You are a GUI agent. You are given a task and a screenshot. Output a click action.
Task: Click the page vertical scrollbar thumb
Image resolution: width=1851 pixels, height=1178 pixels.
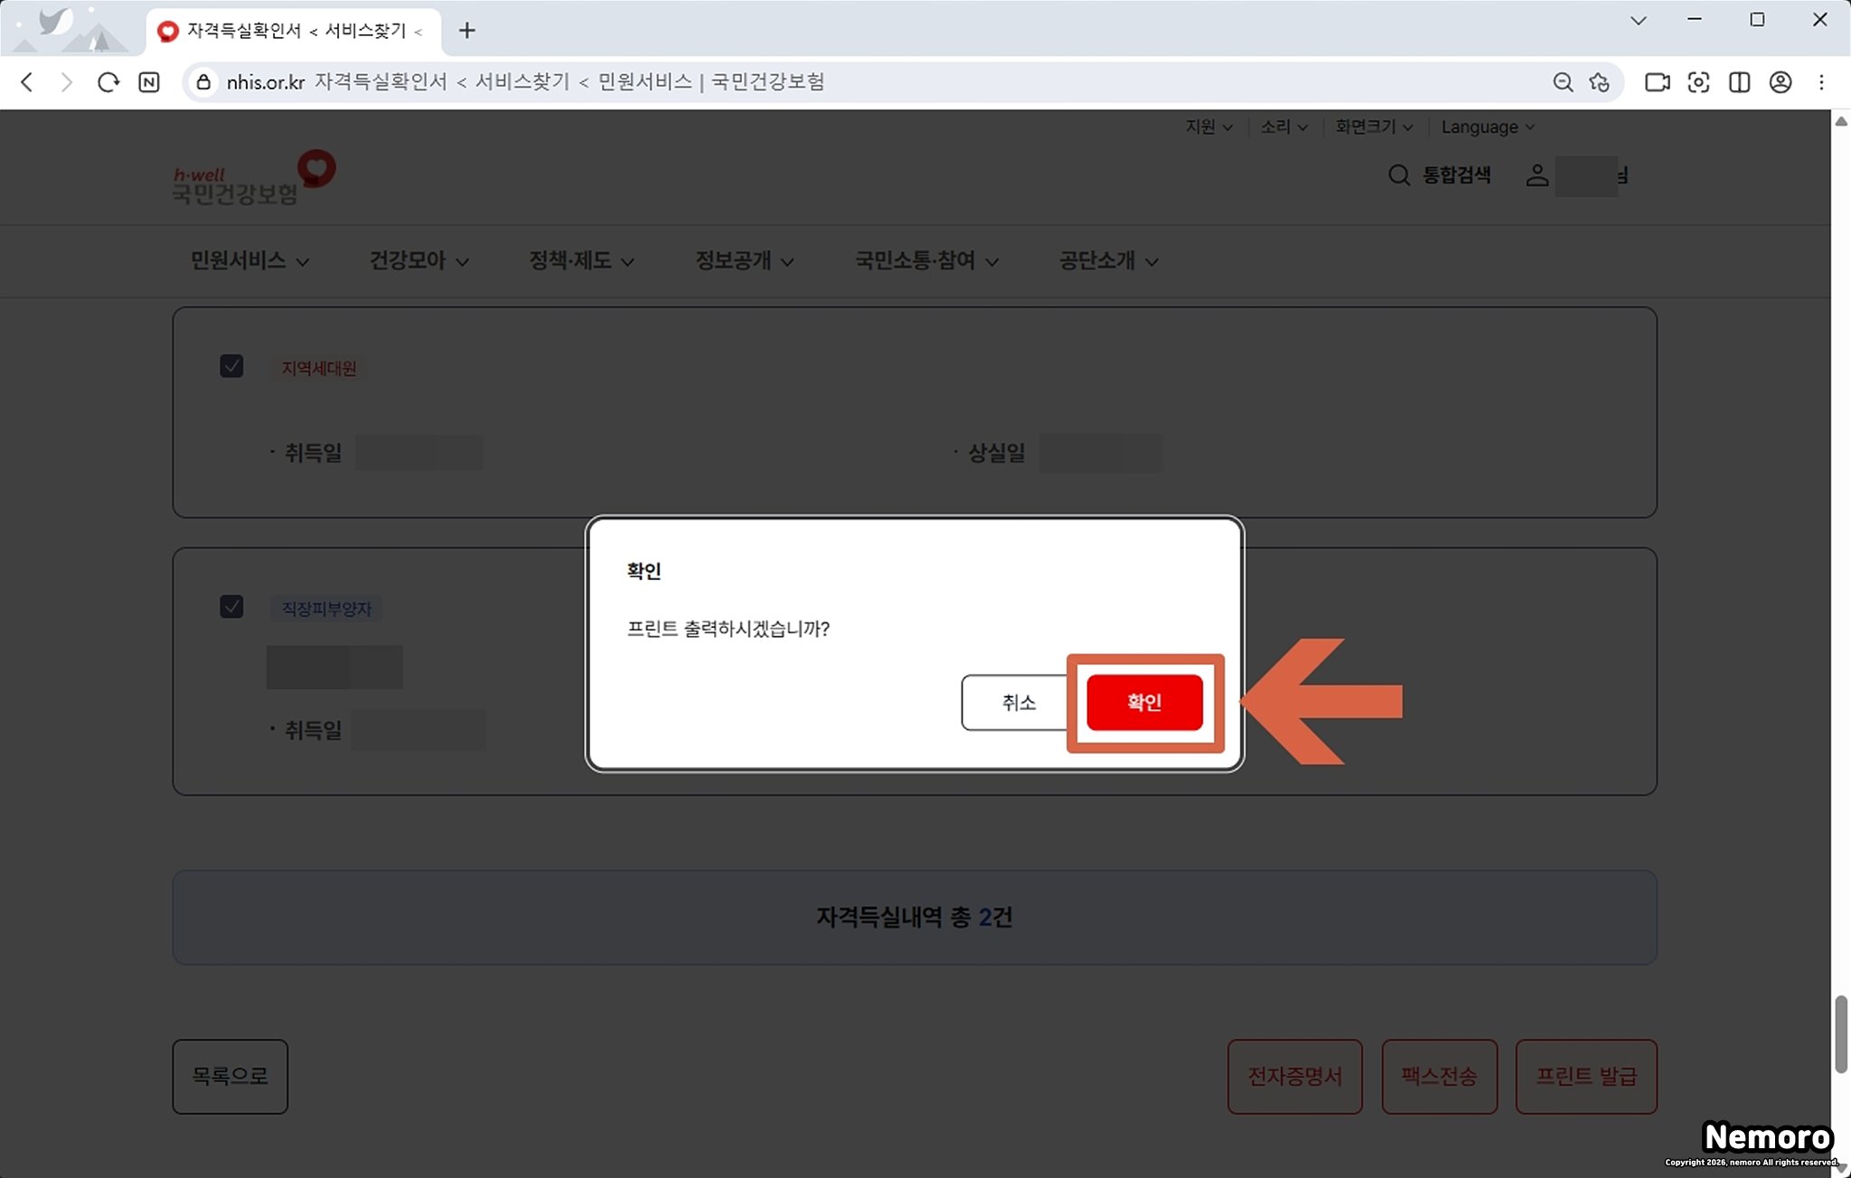1840,1033
